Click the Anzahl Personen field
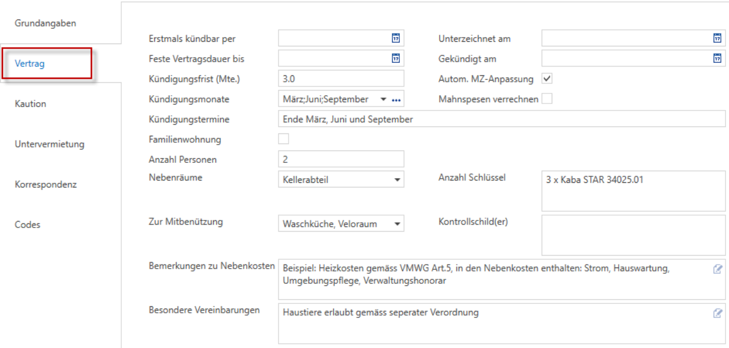729x348 pixels. tap(341, 159)
